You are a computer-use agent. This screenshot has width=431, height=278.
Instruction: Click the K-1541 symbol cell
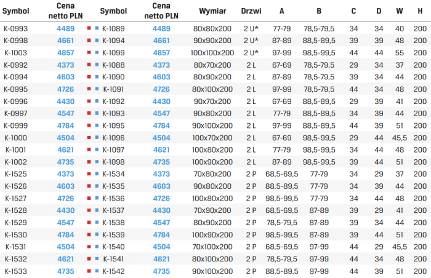coord(113,259)
